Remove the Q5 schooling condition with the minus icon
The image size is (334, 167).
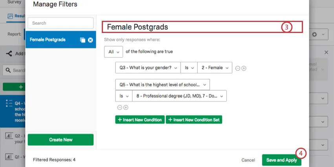119,107
